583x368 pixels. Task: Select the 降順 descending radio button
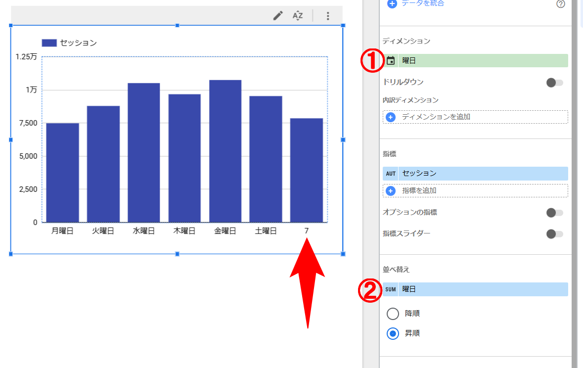393,314
